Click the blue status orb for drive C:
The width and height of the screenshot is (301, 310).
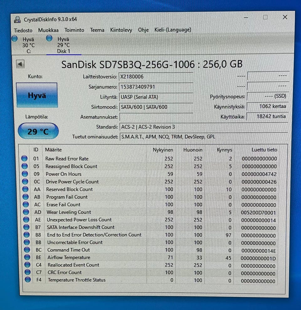click(x=15, y=38)
